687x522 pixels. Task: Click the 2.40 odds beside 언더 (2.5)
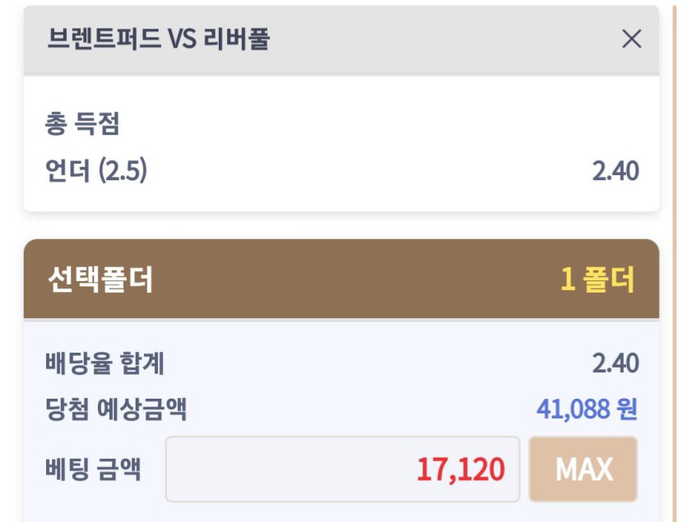point(615,171)
